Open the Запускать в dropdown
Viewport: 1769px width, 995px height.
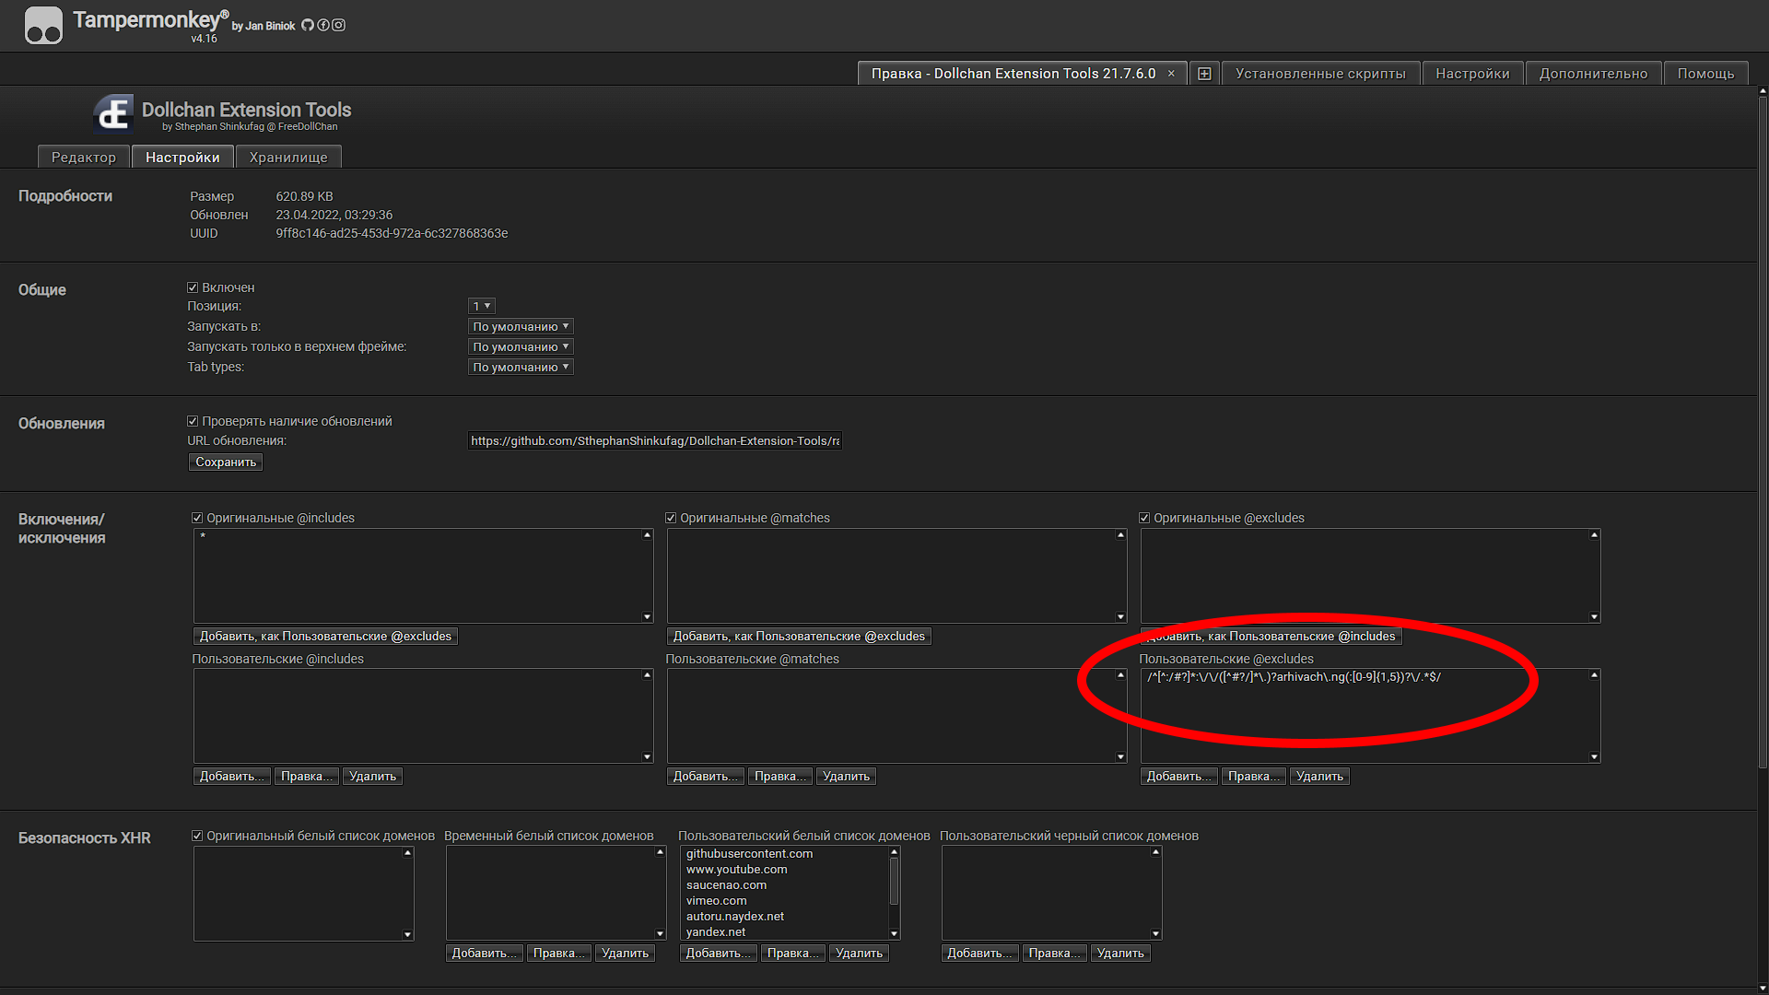(521, 326)
